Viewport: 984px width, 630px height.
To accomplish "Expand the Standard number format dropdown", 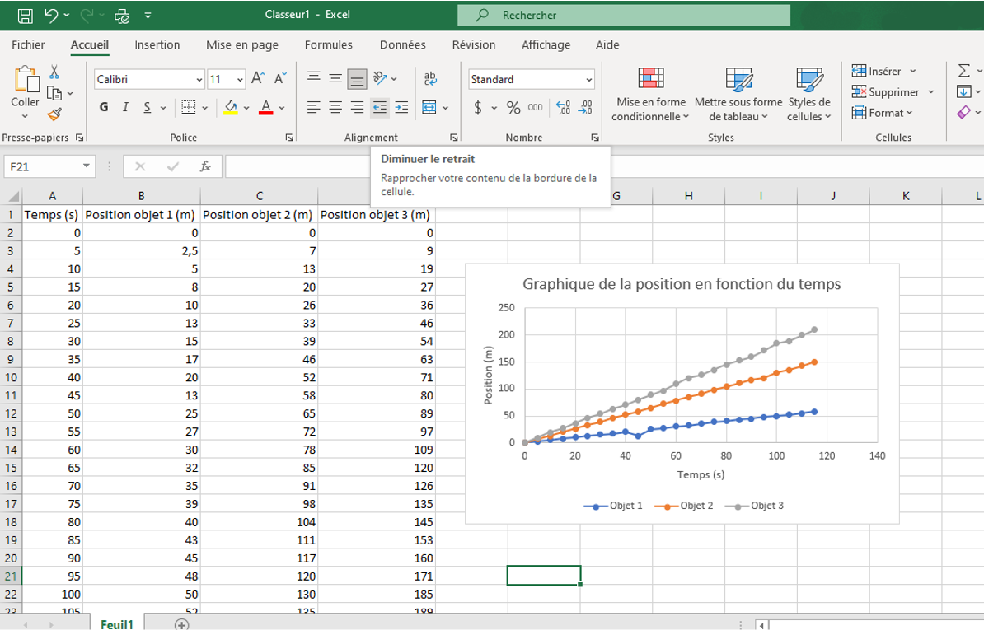I will pyautogui.click(x=588, y=80).
